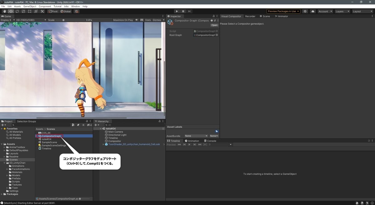Select the Rotate tool
The height and width of the screenshot is (205, 375).
tap(17, 11)
